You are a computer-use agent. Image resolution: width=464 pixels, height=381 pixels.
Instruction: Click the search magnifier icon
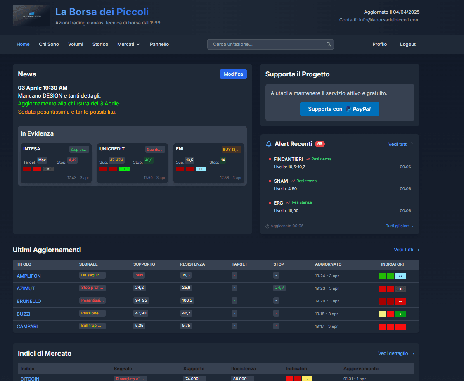tap(329, 44)
